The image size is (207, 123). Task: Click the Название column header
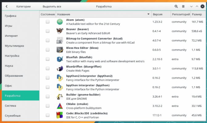click(104, 14)
